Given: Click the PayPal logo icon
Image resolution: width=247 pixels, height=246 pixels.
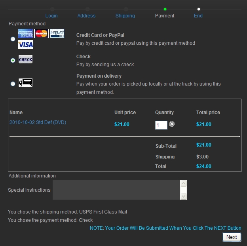Looking at the screenshot, I should pos(57,33).
